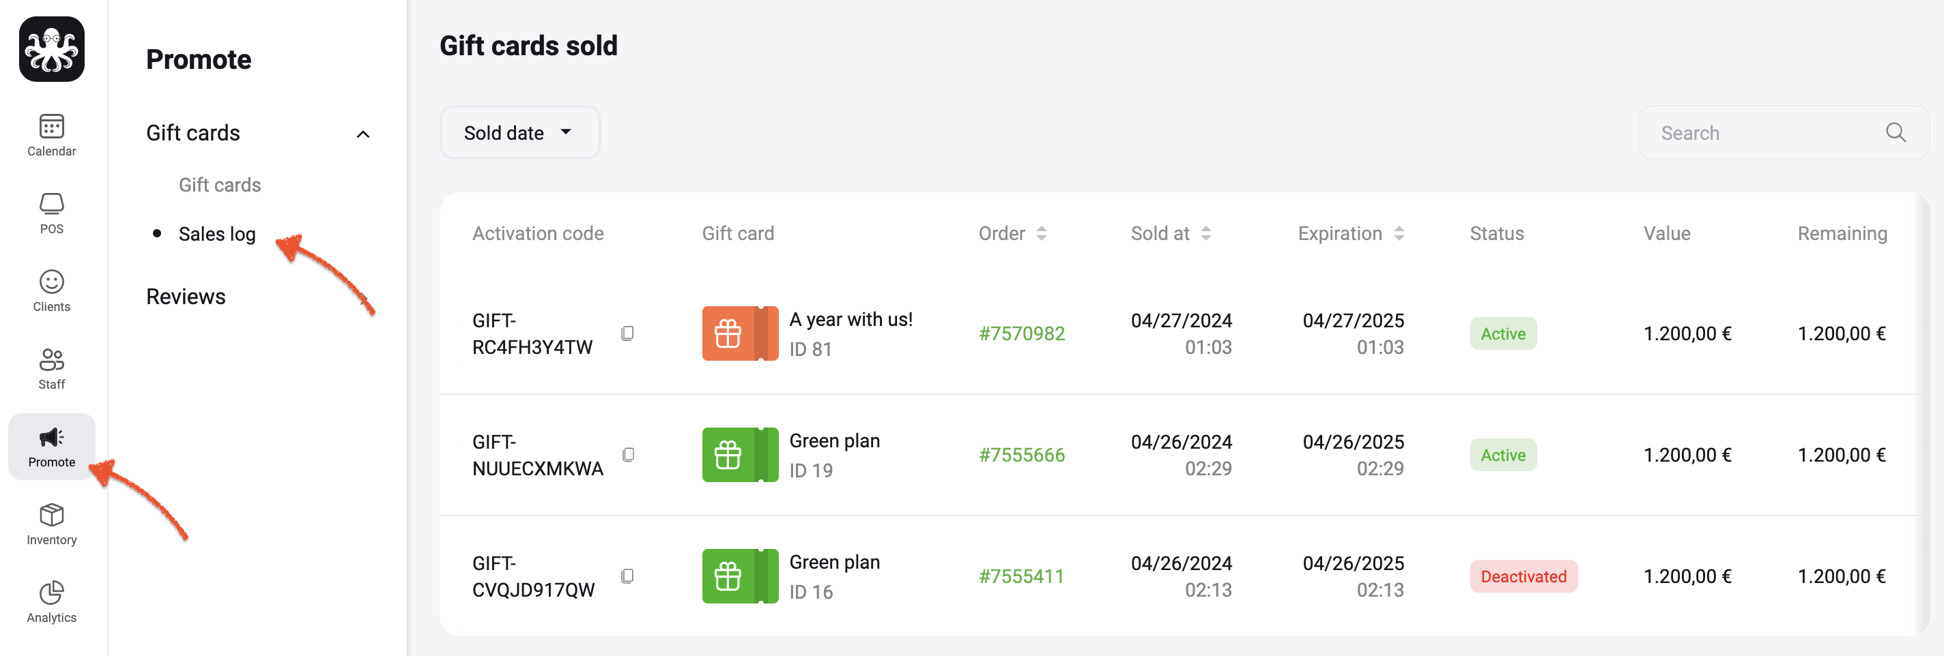Click the search magnifier icon

click(1895, 133)
